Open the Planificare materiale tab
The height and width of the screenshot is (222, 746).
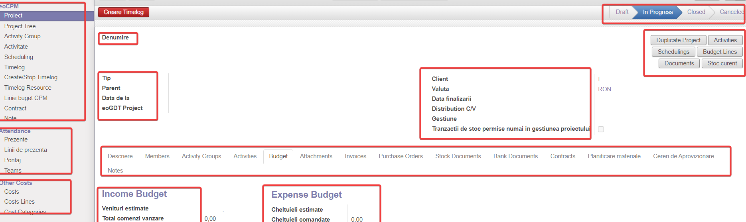[614, 156]
